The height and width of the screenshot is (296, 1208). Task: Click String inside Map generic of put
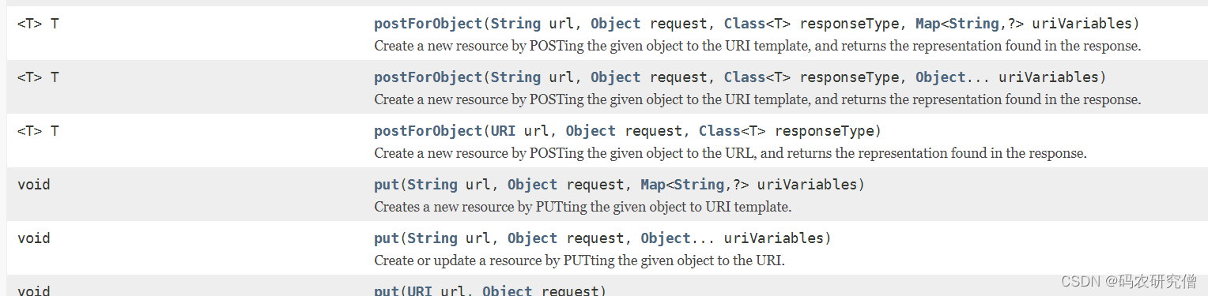699,185
